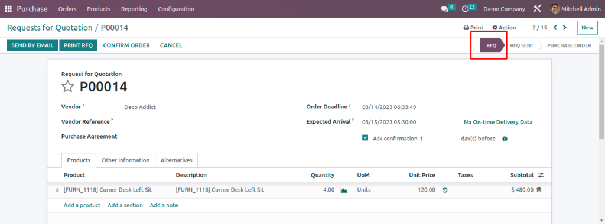Click the subtotal $ 480.00
This screenshot has height=224, width=605.
tap(522, 190)
